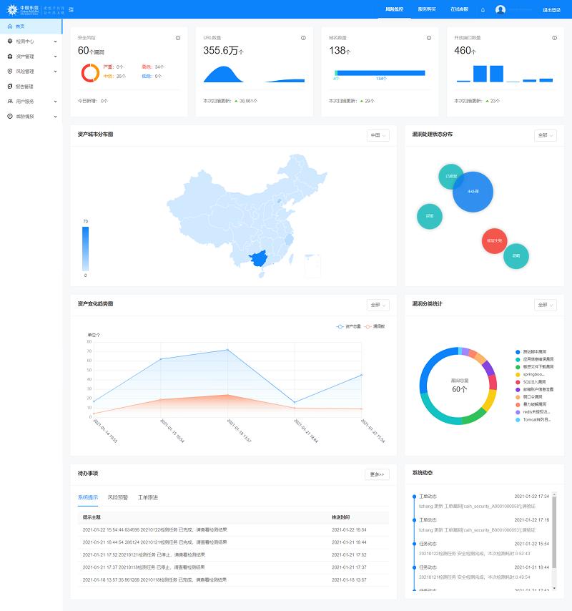Open 全部 dropdown on 漏洞处理状态分布 panel
The width and height of the screenshot is (572, 611).
[x=545, y=135]
